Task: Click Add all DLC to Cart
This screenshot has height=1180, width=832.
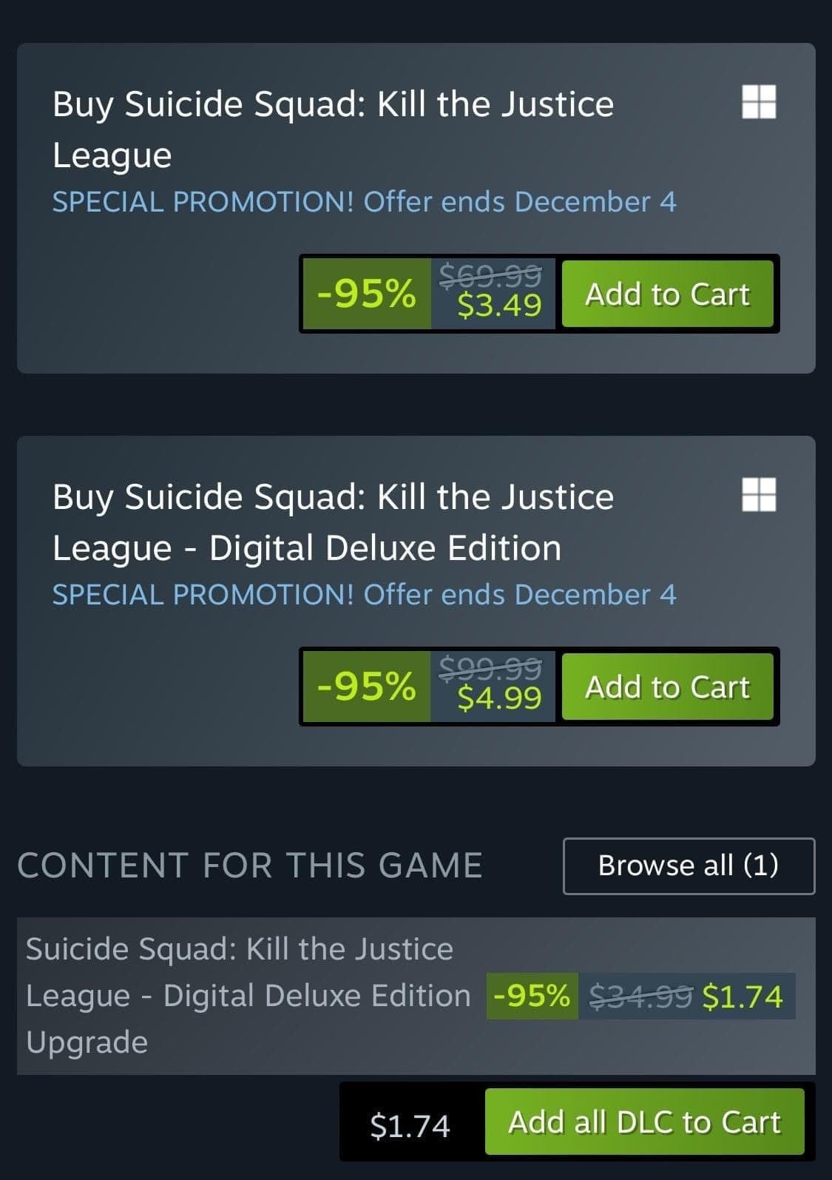Action: click(x=644, y=1122)
